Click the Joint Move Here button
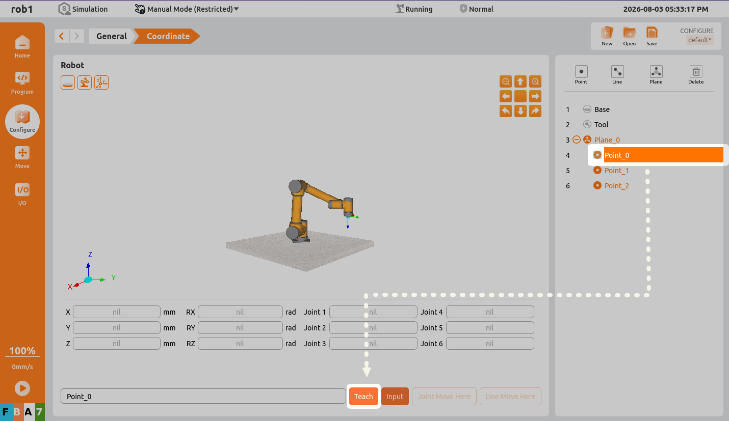Image resolution: width=729 pixels, height=421 pixels. pyautogui.click(x=444, y=397)
